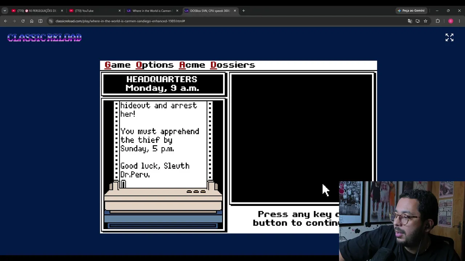Click the streamer webcam overlay
The width and height of the screenshot is (465, 261).
pyautogui.click(x=402, y=221)
